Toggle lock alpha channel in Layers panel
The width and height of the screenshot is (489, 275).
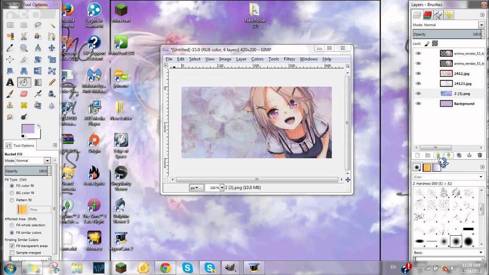pos(435,44)
